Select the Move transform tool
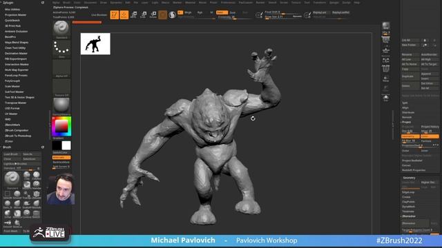The image size is (442, 248). tap(134, 14)
